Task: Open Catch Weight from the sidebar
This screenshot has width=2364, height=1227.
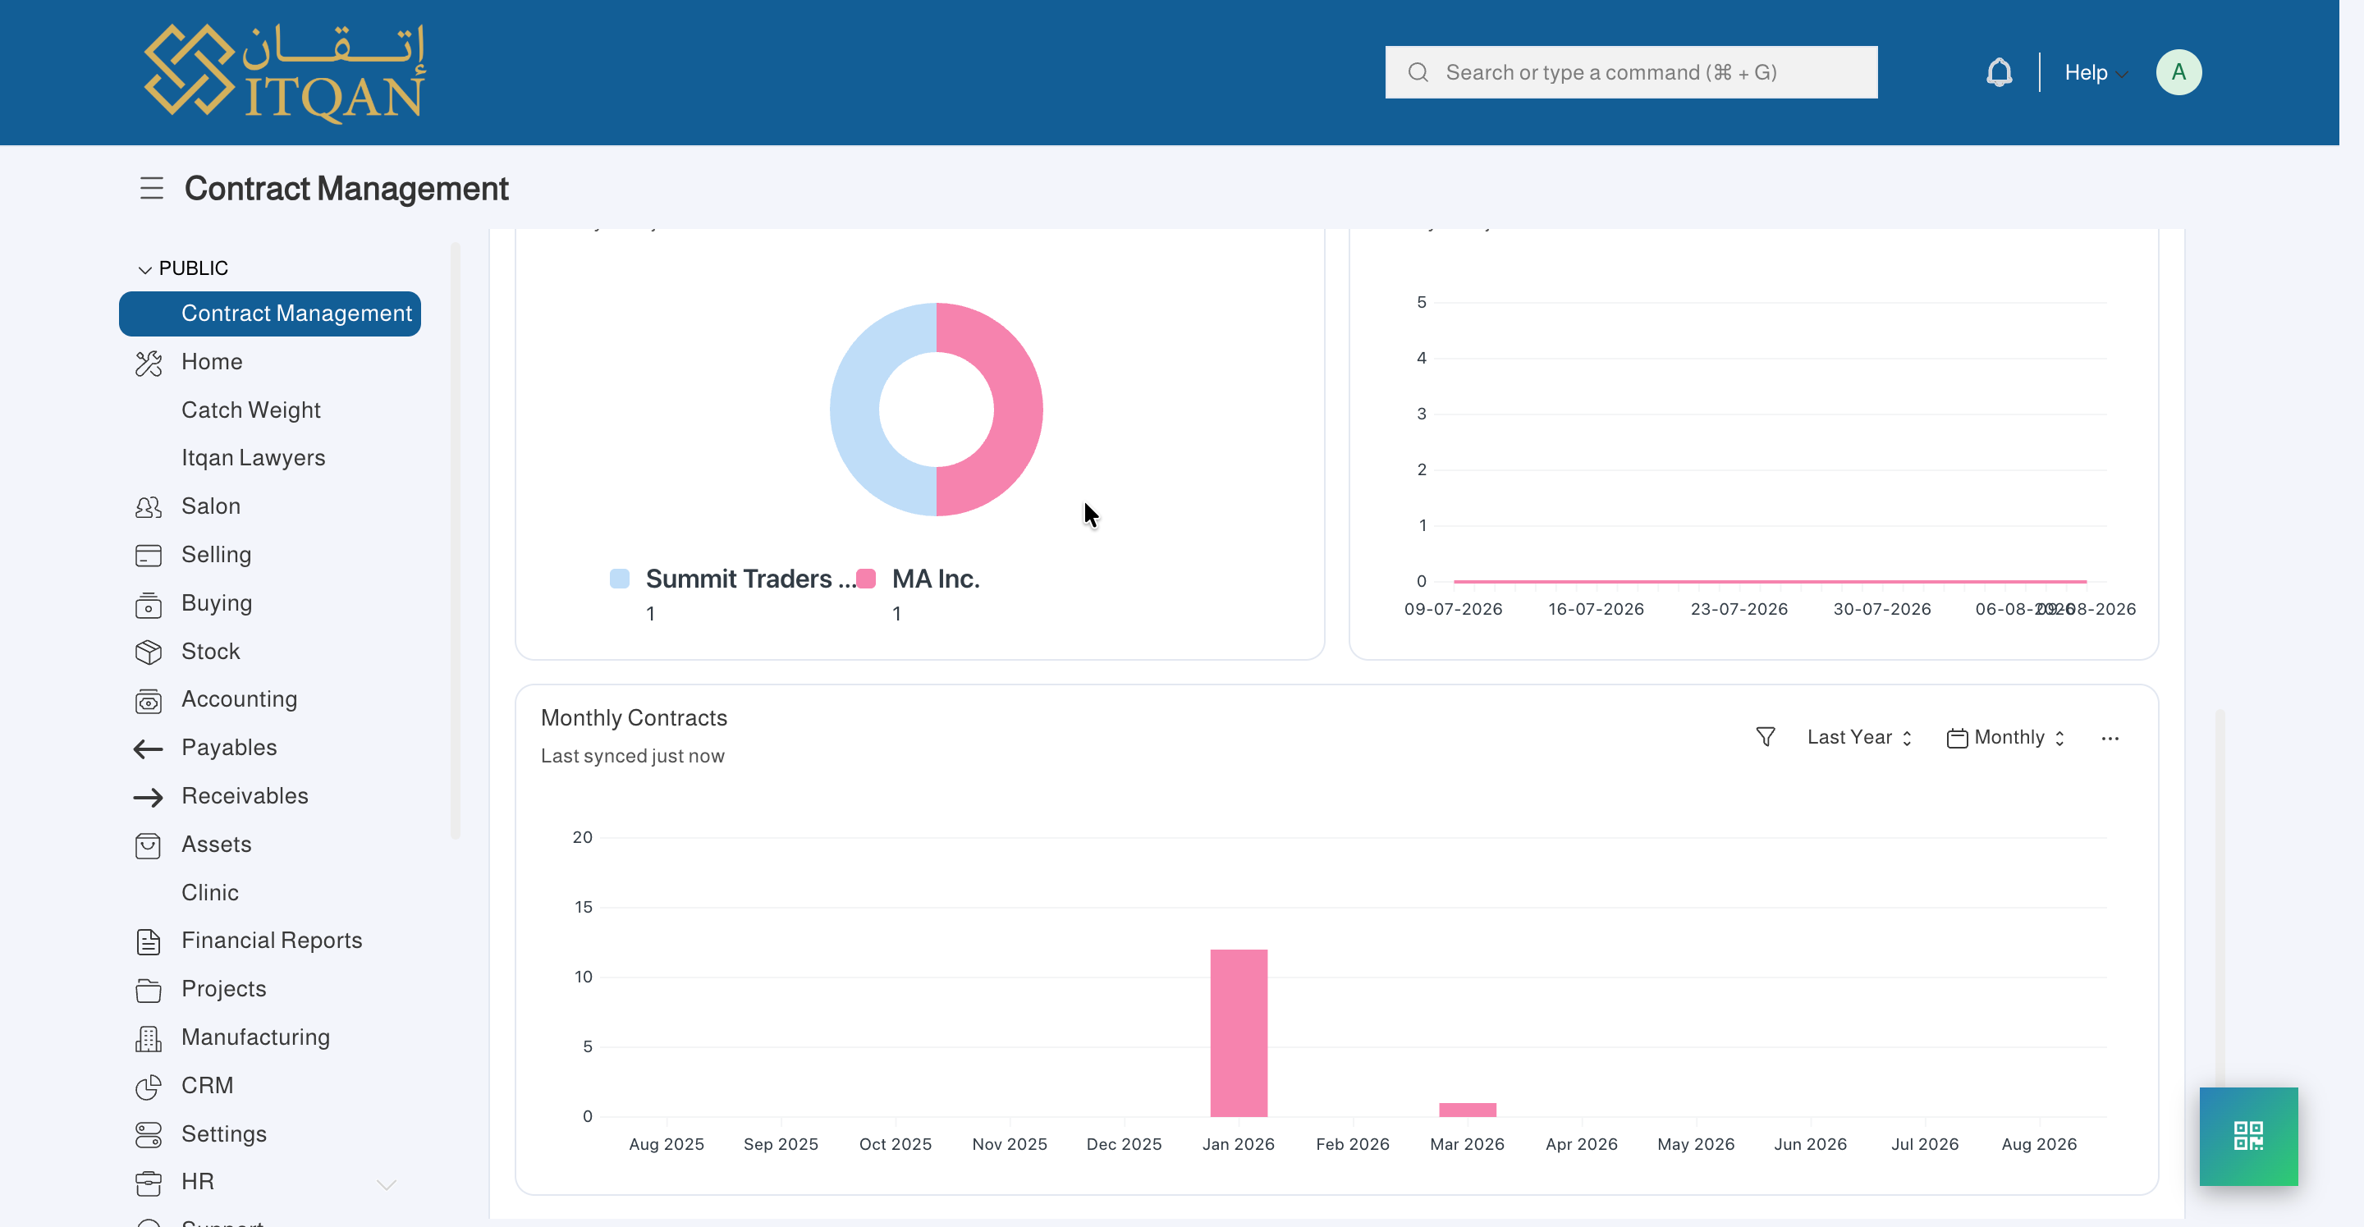Action: [250, 410]
